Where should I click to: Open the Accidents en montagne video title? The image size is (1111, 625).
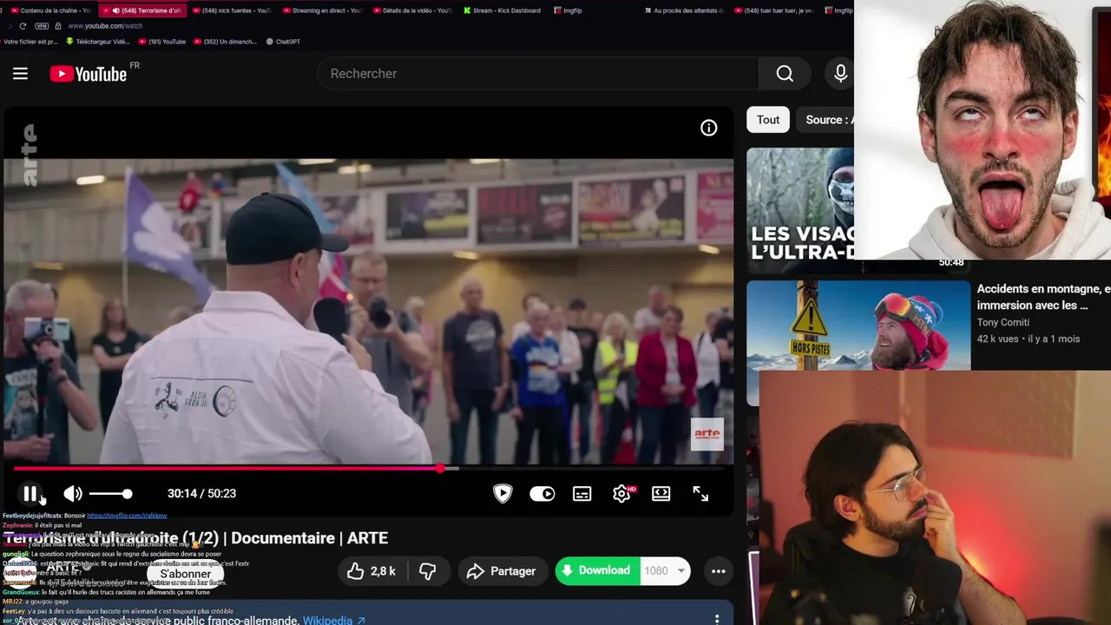pyautogui.click(x=1043, y=297)
